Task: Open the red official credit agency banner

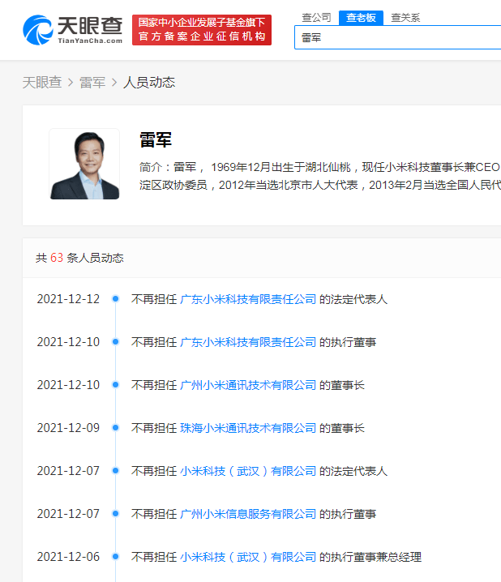Action: pyautogui.click(x=201, y=30)
